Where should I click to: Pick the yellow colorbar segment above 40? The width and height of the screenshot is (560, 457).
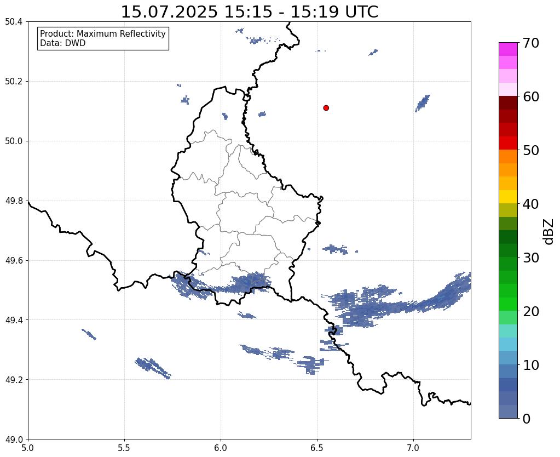(x=508, y=197)
